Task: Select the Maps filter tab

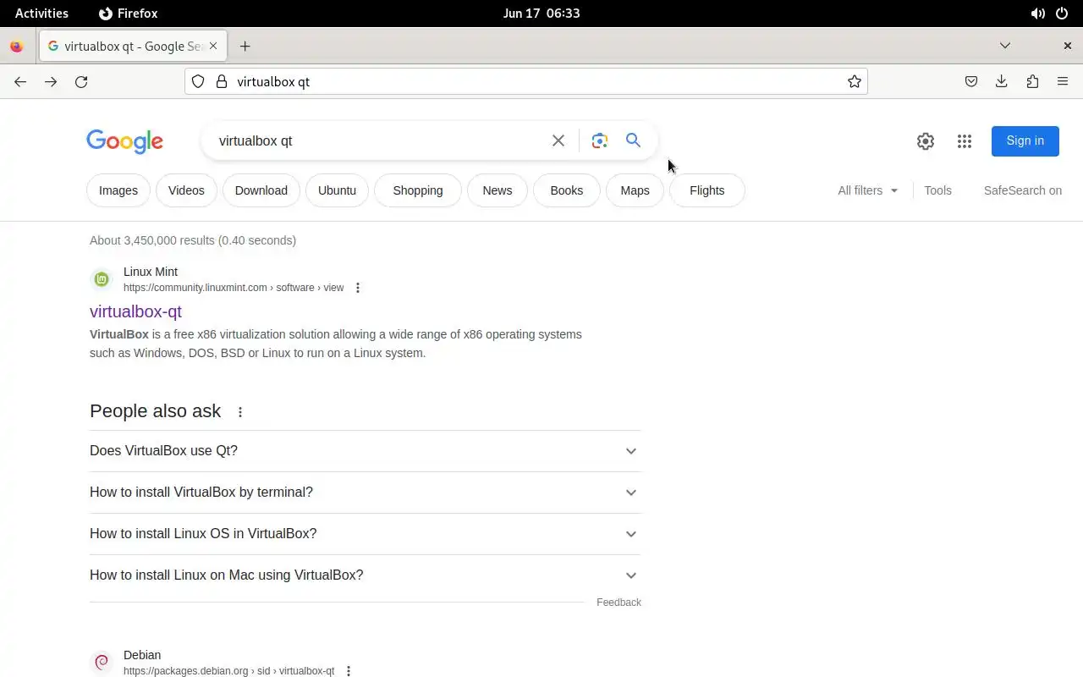Action: tap(635, 190)
